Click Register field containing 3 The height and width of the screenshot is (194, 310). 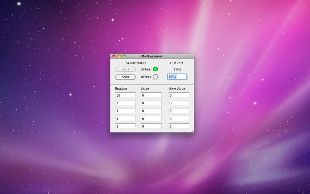pyautogui.click(x=125, y=111)
